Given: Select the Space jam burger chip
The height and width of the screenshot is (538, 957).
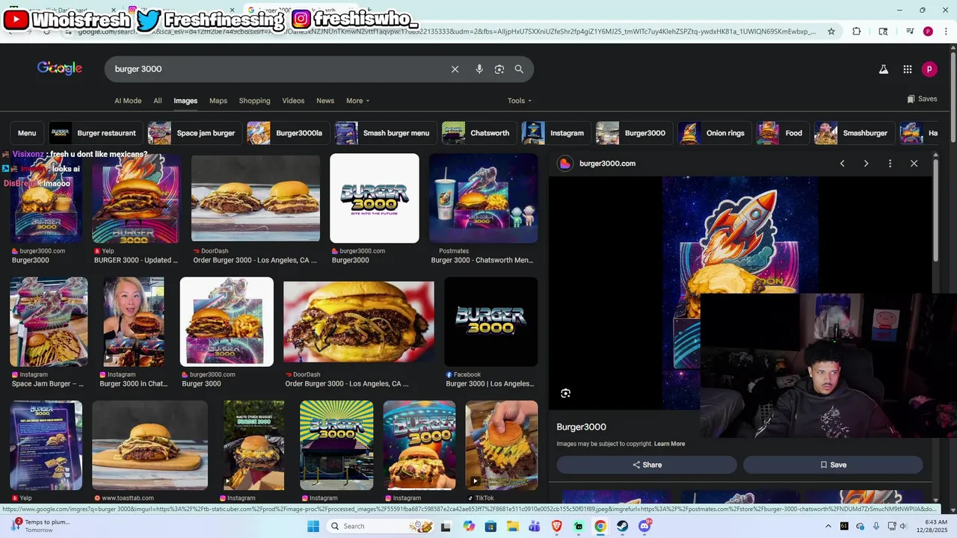Looking at the screenshot, I should 194,133.
